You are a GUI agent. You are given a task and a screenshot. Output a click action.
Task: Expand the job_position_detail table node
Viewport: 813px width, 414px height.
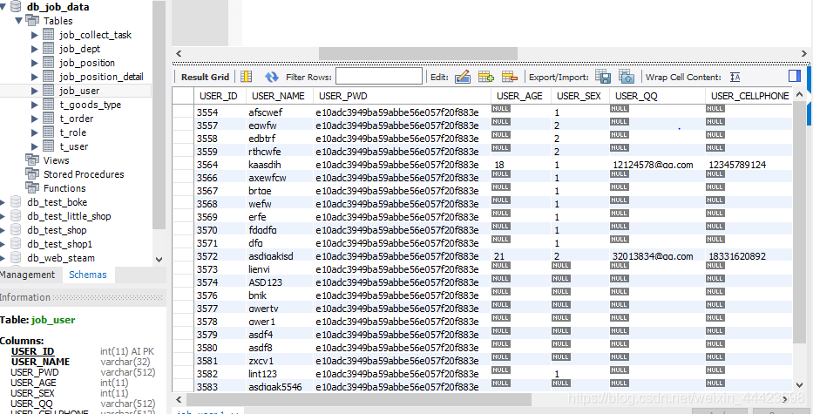tap(35, 77)
